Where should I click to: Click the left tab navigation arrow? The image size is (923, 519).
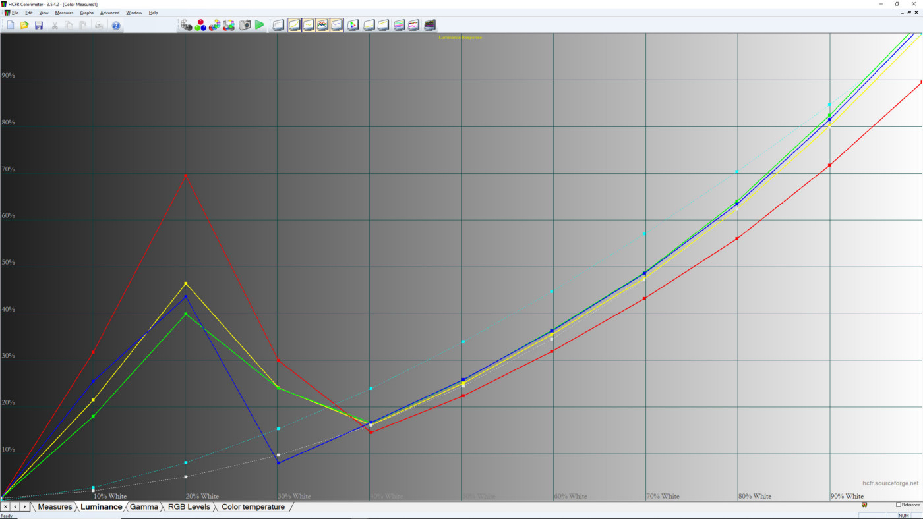pos(15,506)
